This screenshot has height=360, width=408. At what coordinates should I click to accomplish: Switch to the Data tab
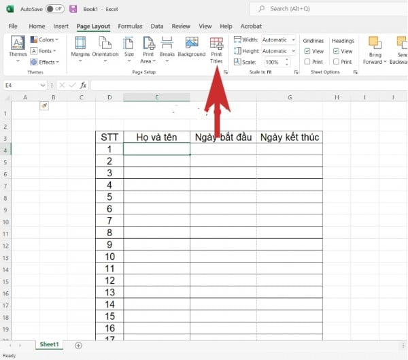point(157,27)
